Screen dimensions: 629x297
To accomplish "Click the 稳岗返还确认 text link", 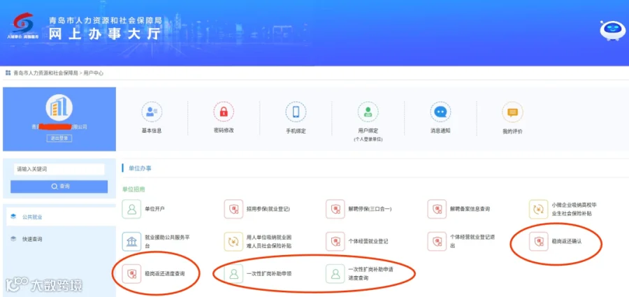I will click(566, 242).
